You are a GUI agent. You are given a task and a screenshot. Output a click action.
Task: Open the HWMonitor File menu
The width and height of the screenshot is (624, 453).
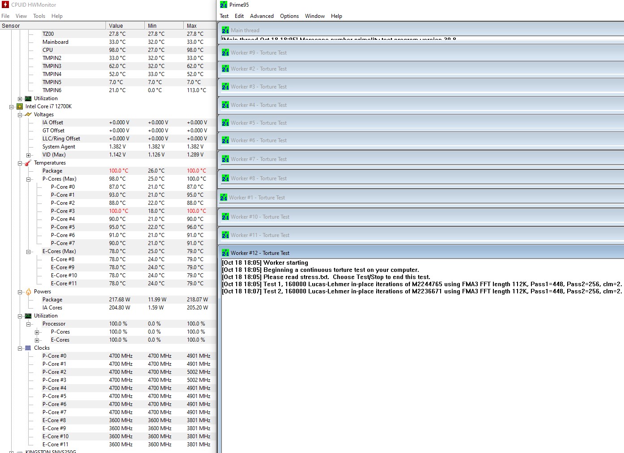[5, 16]
